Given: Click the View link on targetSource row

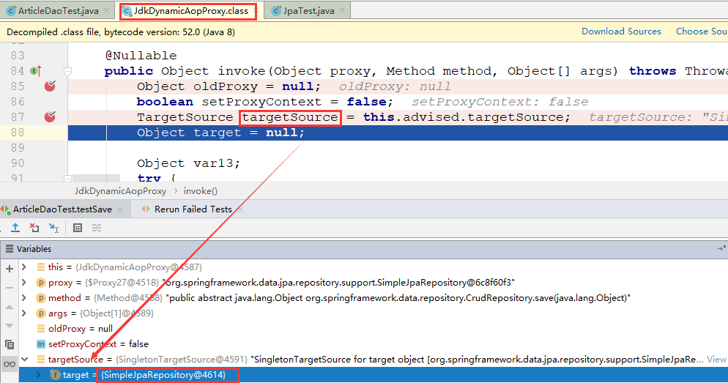Looking at the screenshot, I should pos(716,360).
